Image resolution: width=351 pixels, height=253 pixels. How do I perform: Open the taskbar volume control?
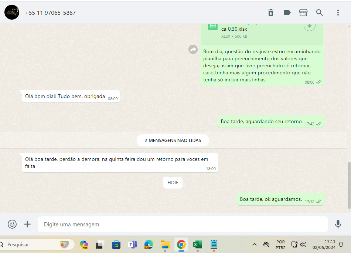tap(303, 244)
